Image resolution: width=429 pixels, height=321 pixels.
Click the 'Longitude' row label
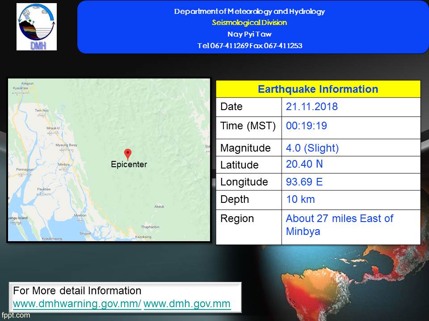(x=244, y=182)
